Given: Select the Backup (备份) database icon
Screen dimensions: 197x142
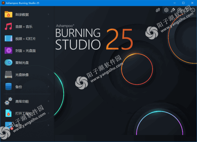Looking at the screenshot, I should pyautogui.click(x=8, y=86).
